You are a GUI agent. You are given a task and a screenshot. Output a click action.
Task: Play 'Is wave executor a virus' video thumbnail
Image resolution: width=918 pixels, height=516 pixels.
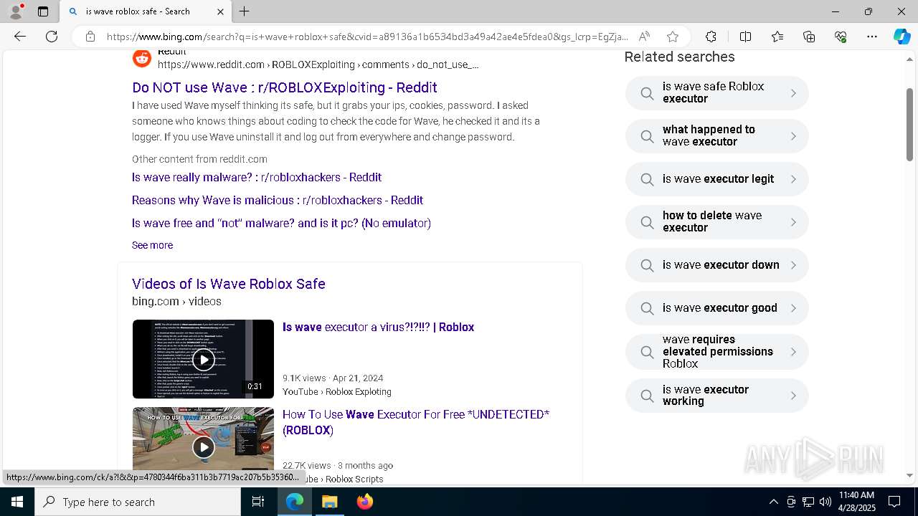tap(203, 359)
